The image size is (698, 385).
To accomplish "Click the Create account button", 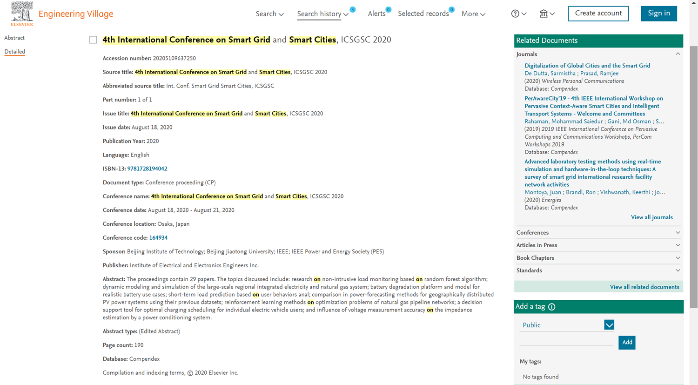I will coord(598,14).
